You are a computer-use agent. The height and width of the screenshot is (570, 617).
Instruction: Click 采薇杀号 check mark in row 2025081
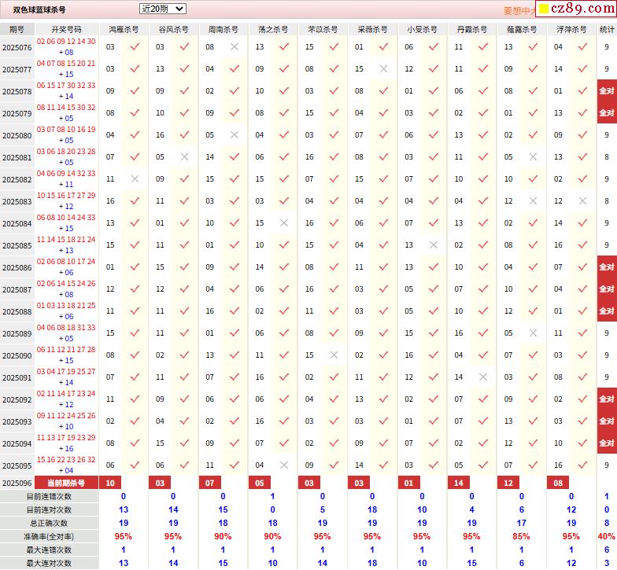coord(384,157)
